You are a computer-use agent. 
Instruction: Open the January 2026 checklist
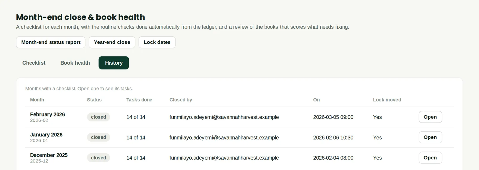[430, 137]
